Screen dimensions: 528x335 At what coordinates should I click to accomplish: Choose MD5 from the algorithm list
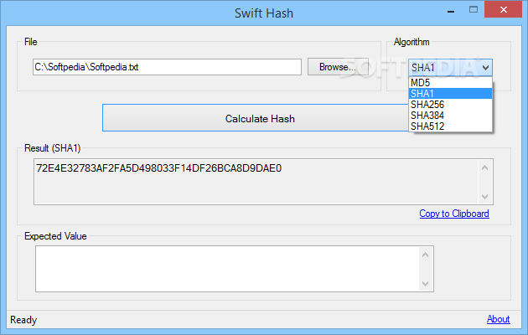tap(450, 83)
